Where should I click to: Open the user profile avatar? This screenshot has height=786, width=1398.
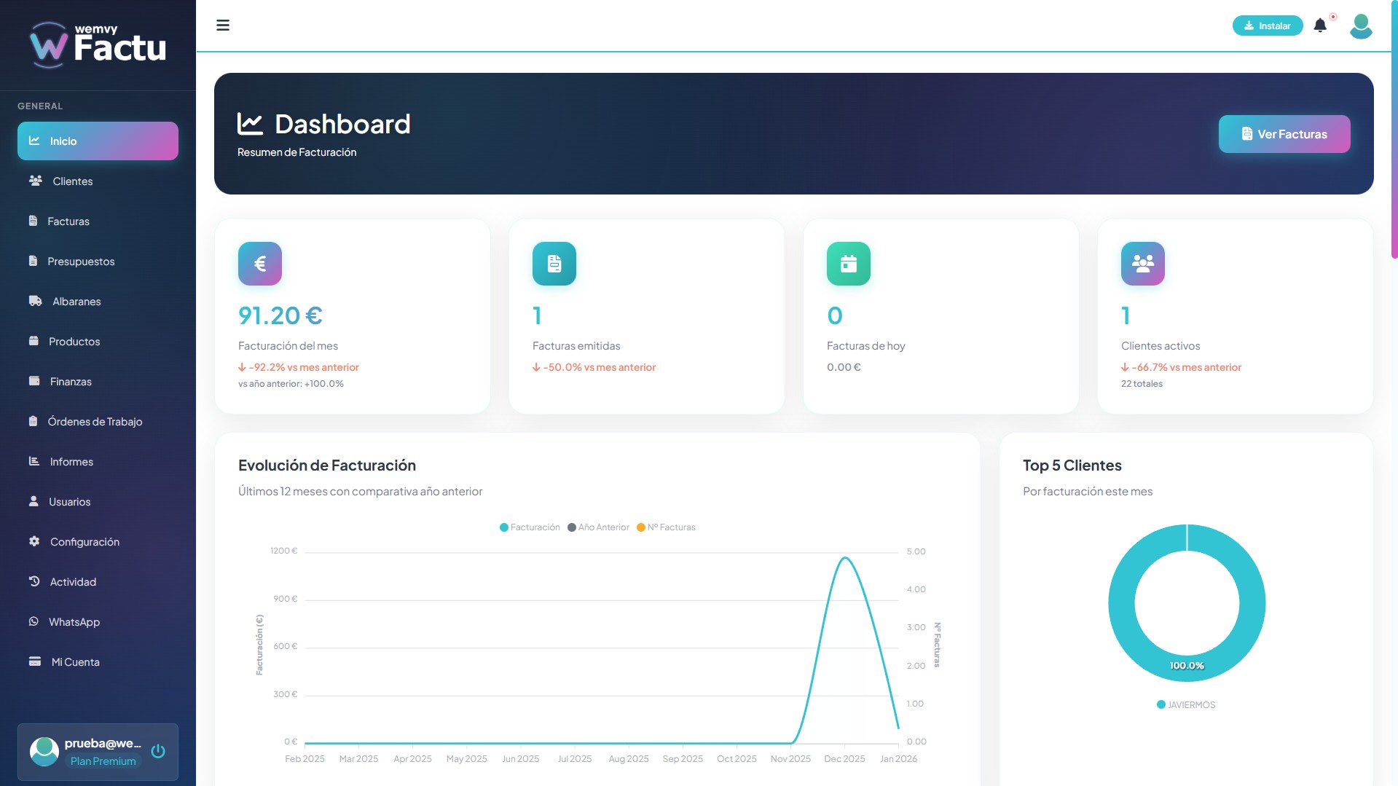[x=1361, y=25]
